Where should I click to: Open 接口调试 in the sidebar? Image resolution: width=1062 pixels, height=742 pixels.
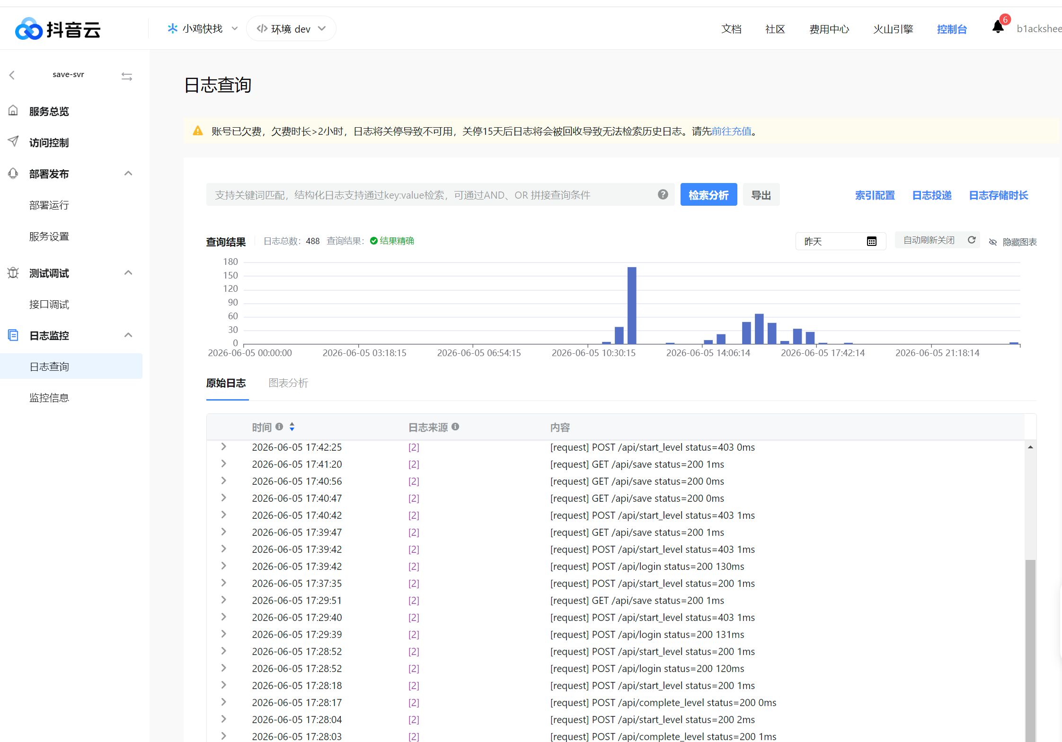pos(49,304)
